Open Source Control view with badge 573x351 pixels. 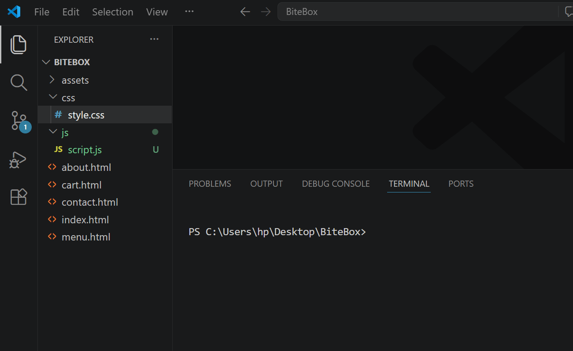coord(20,121)
